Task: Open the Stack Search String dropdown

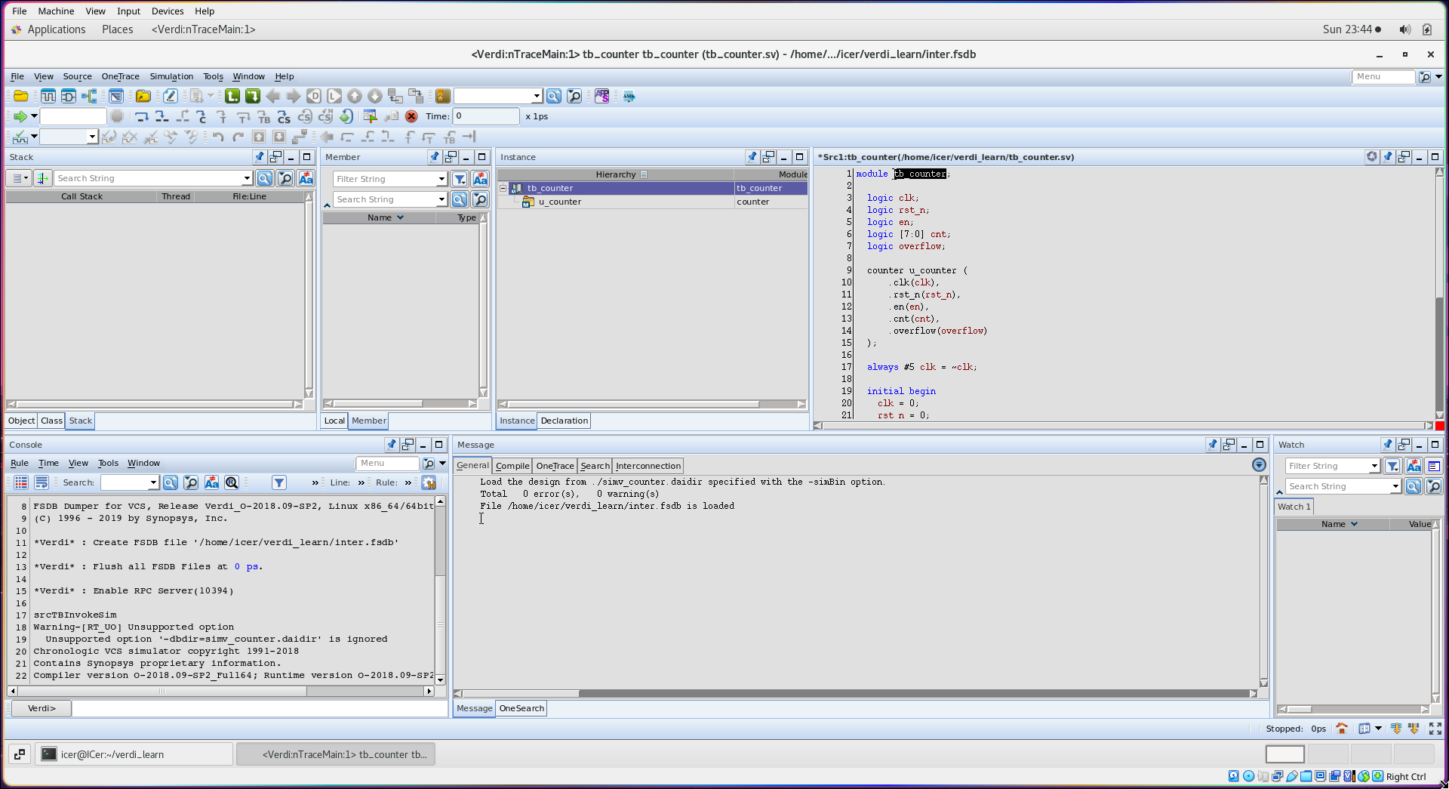Action: (247, 178)
